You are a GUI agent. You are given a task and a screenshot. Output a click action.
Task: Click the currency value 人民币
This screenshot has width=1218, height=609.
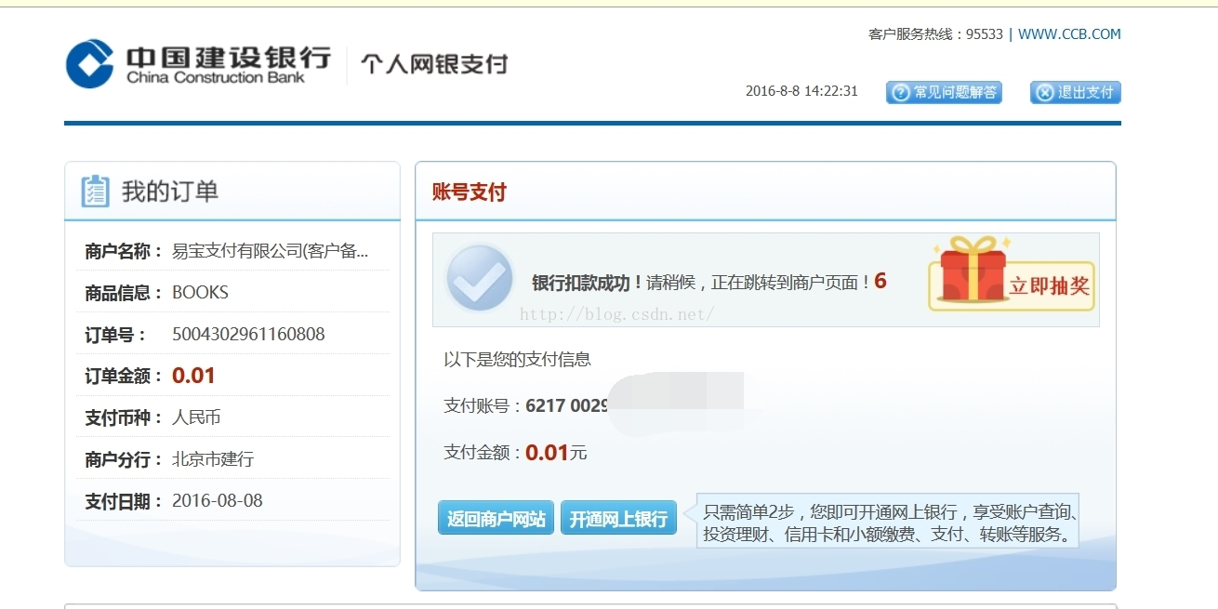pos(196,417)
